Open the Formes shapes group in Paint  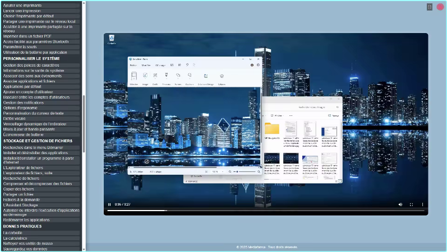coord(178,78)
